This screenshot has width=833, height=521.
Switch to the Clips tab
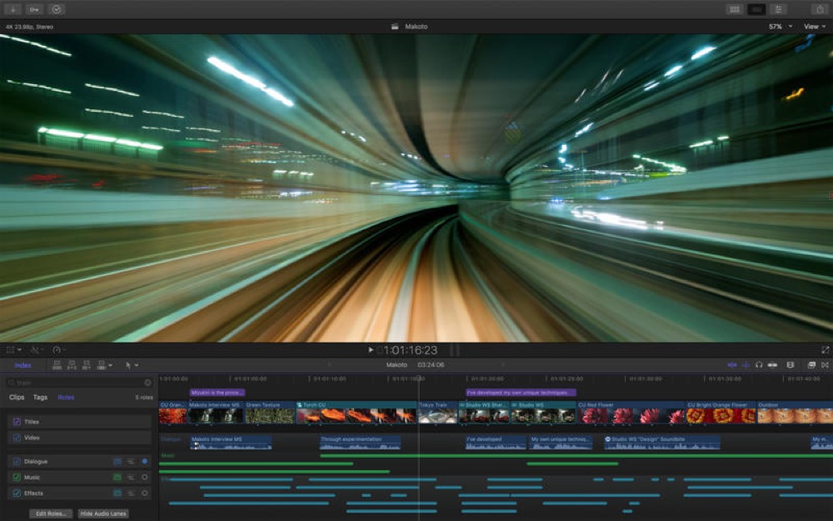pyautogui.click(x=18, y=397)
